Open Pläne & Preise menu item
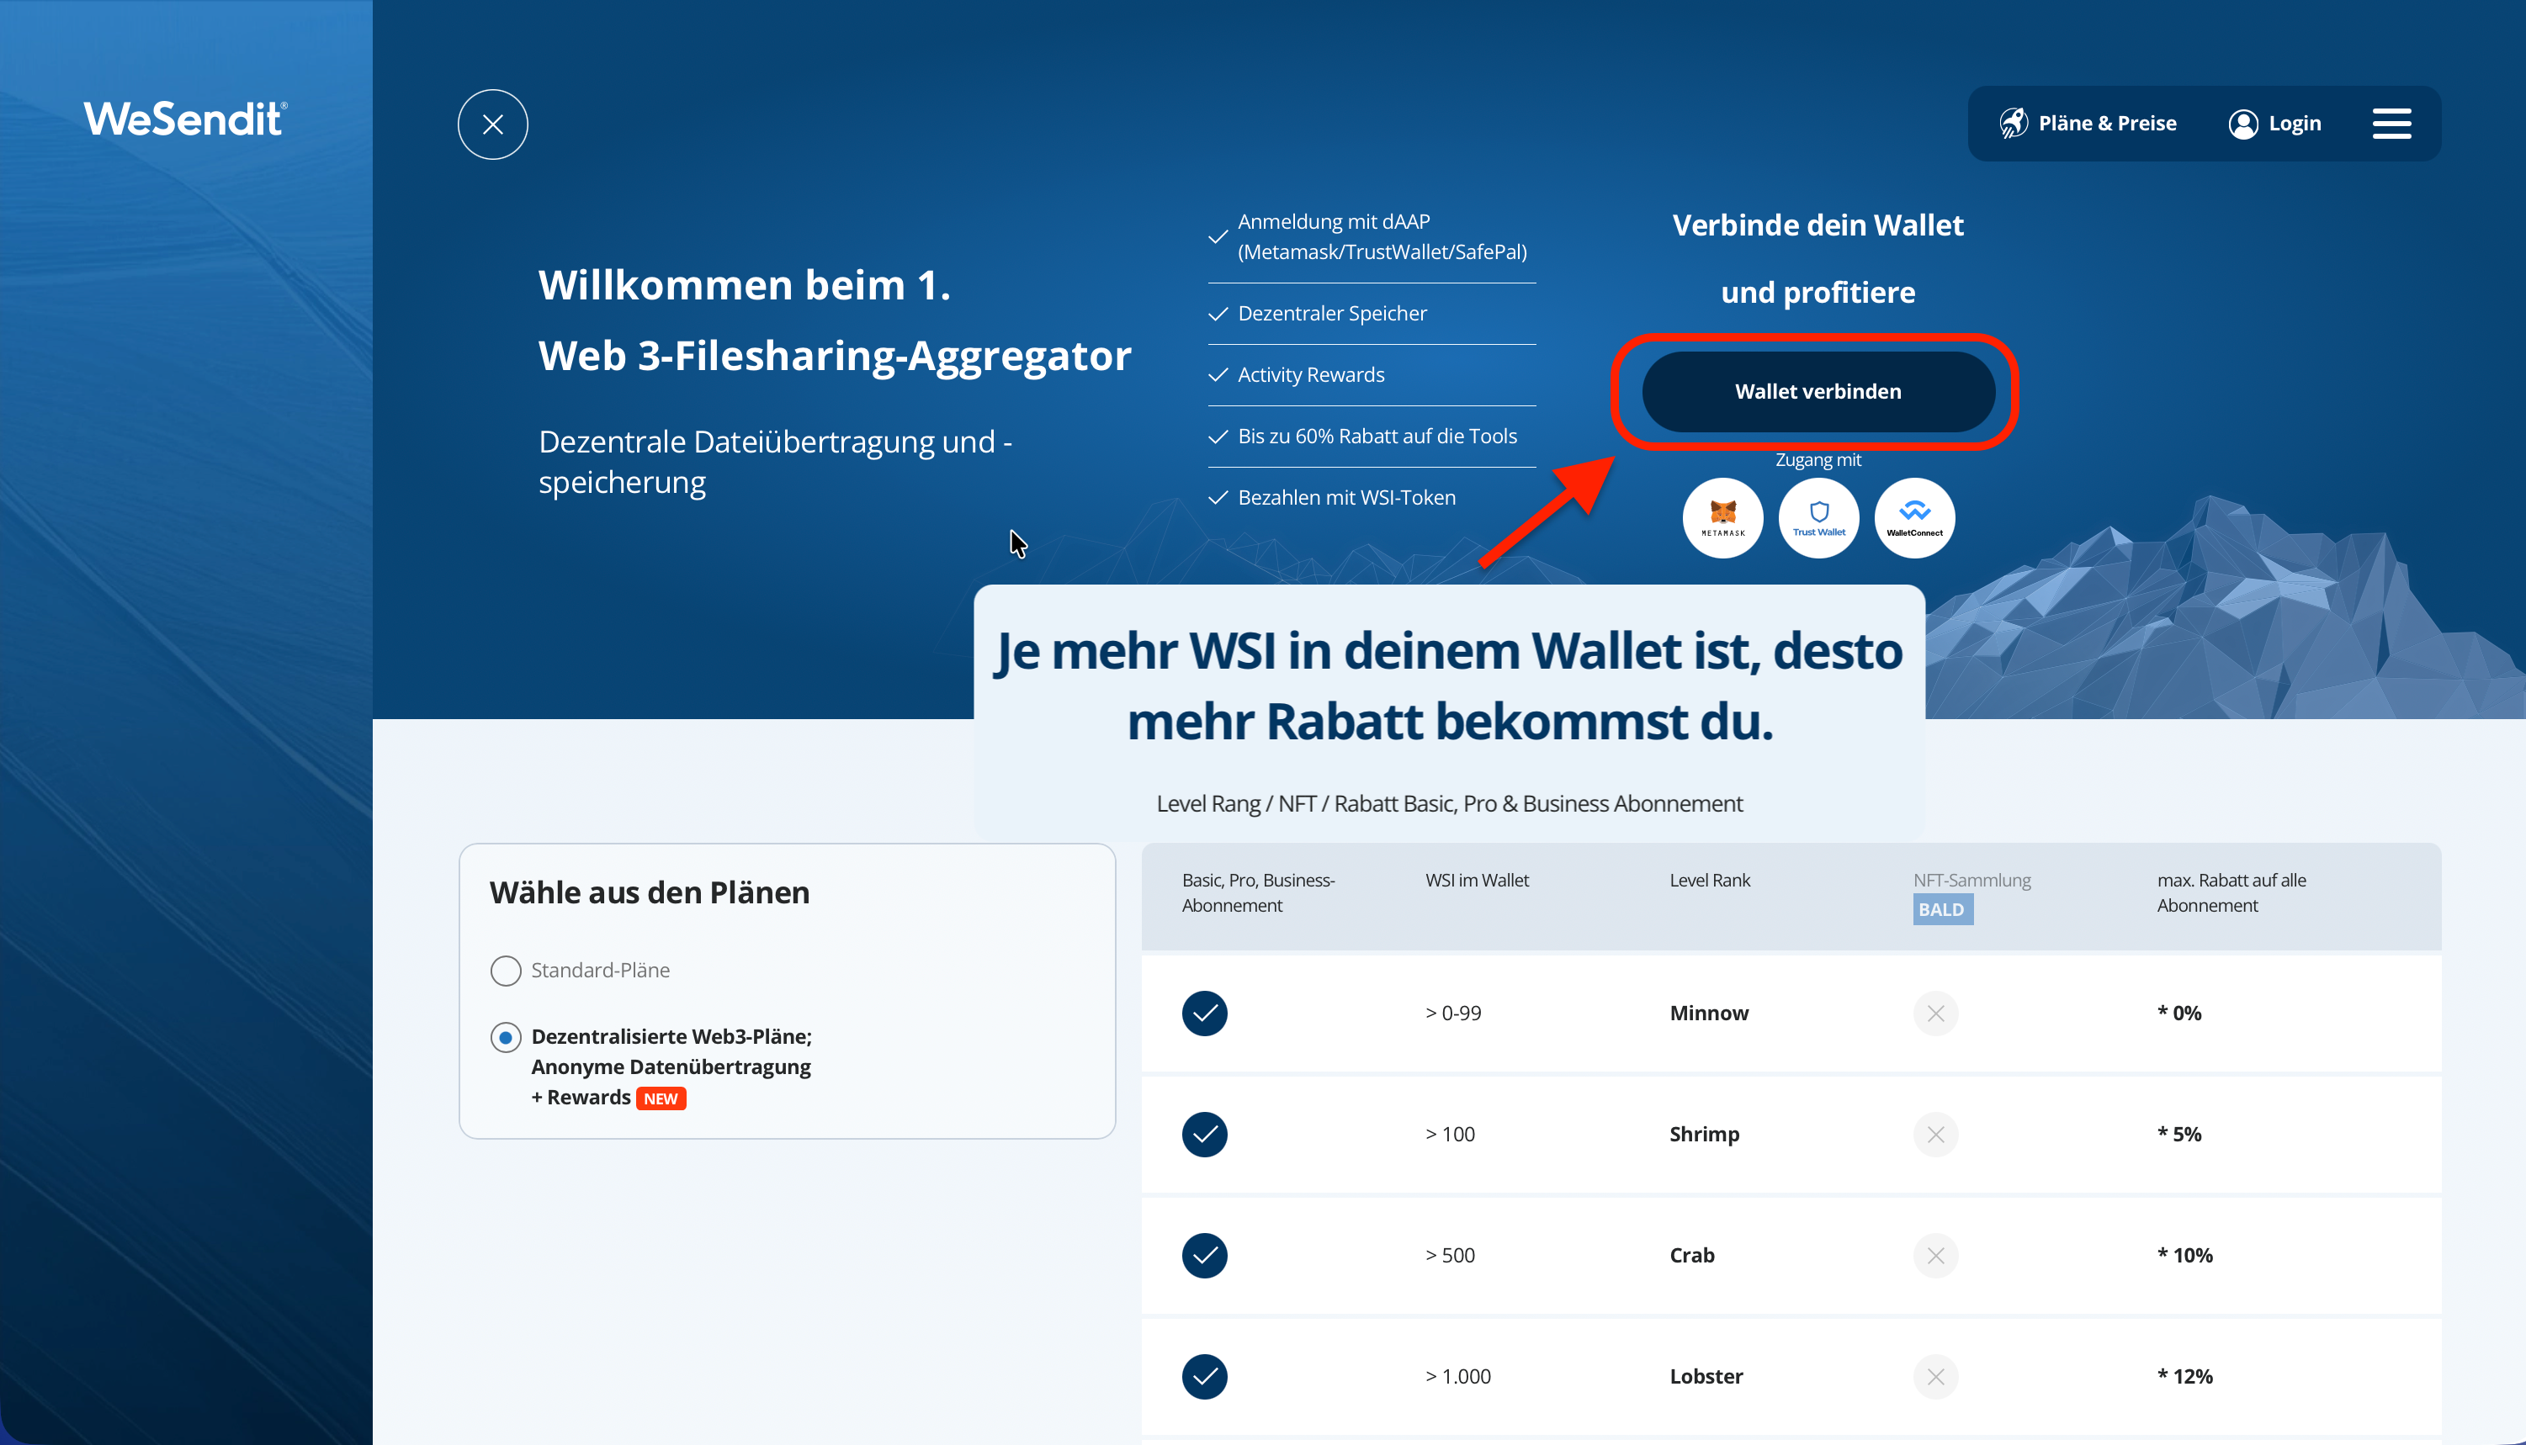Screen dimensions: 2526x1445 coord(2106,124)
